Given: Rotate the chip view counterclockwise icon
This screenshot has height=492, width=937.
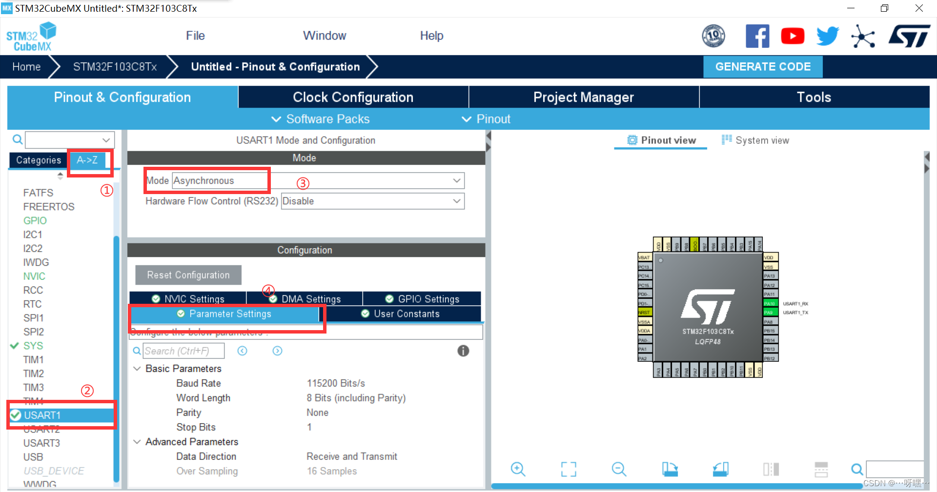Looking at the screenshot, I should [x=721, y=469].
